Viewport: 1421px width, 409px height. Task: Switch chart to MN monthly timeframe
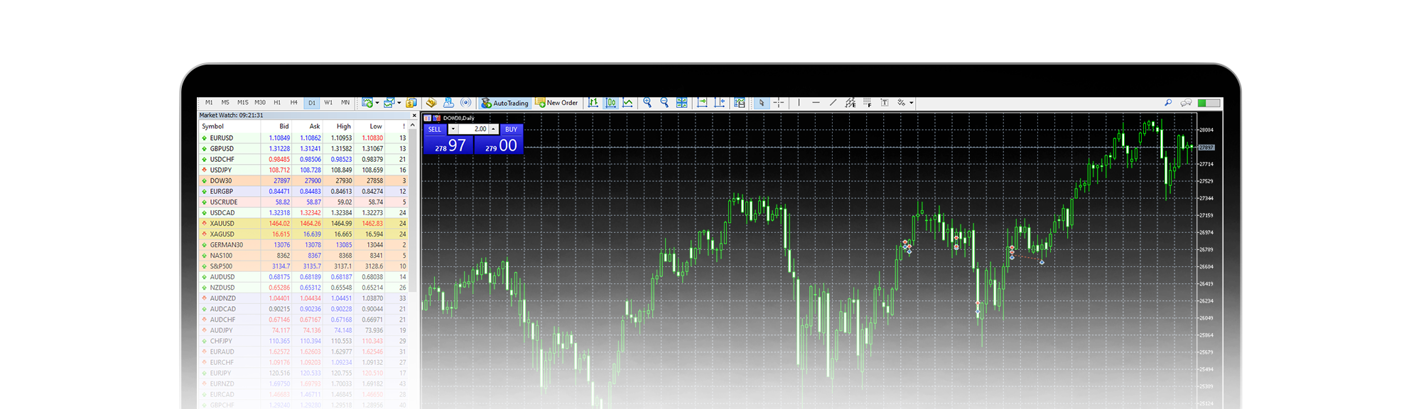click(x=345, y=103)
